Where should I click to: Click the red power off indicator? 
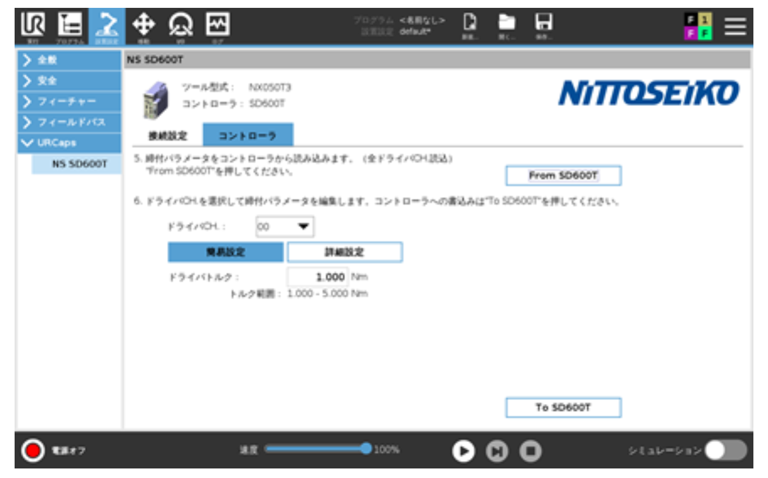(x=33, y=451)
